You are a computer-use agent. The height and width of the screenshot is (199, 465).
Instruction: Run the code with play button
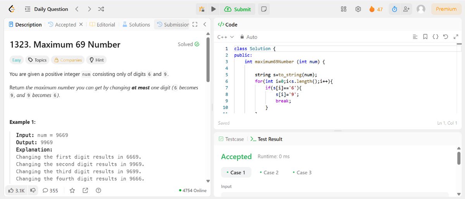tap(213, 9)
